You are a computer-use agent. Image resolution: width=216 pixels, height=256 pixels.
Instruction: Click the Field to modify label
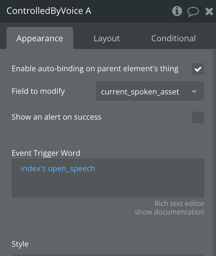coord(38,91)
